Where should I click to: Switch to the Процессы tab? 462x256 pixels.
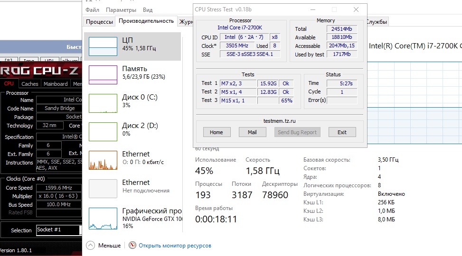pyautogui.click(x=100, y=22)
